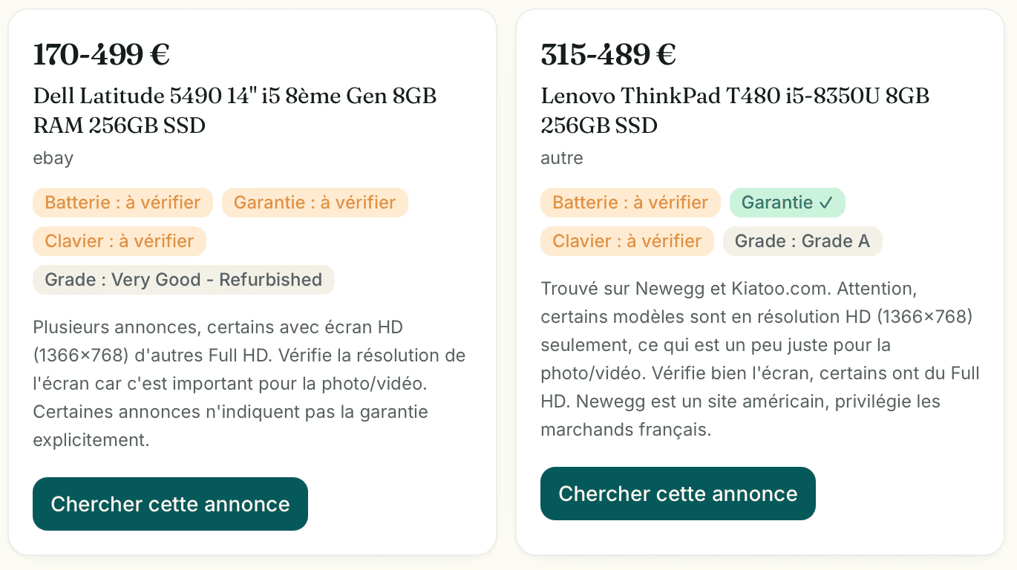
Task: Click Chercher cette annonce for Lenovo ThinkPad
Action: pyautogui.click(x=678, y=494)
